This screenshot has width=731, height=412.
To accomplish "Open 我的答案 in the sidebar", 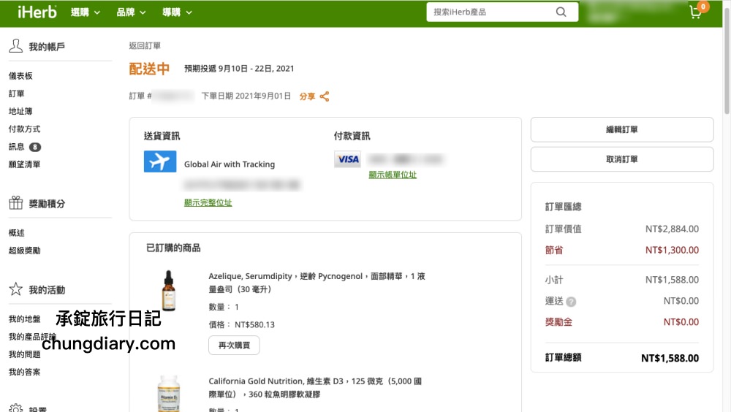I will click(24, 372).
